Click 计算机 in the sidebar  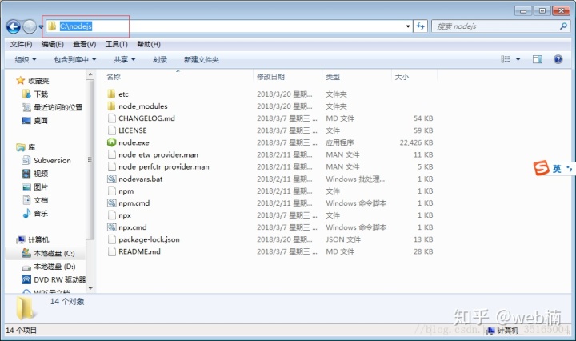point(38,239)
